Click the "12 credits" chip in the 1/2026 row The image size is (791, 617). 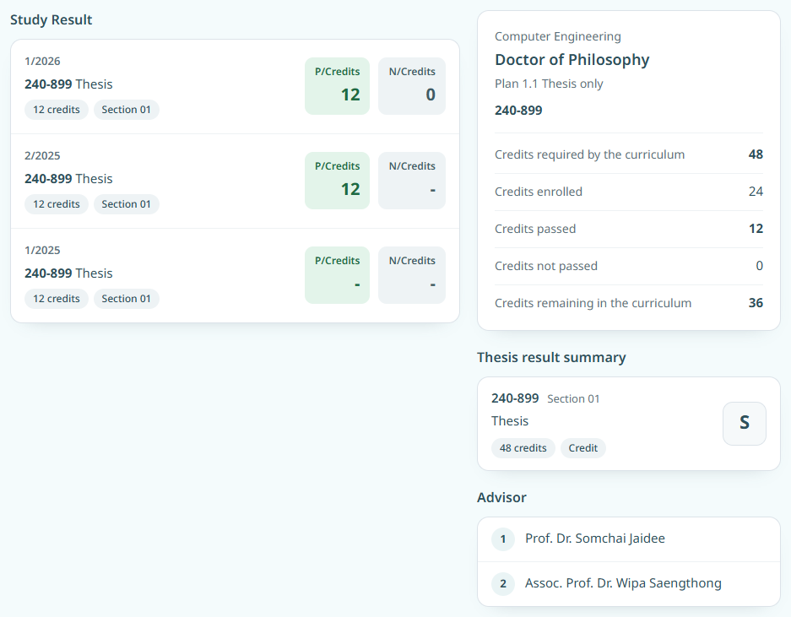[57, 110]
